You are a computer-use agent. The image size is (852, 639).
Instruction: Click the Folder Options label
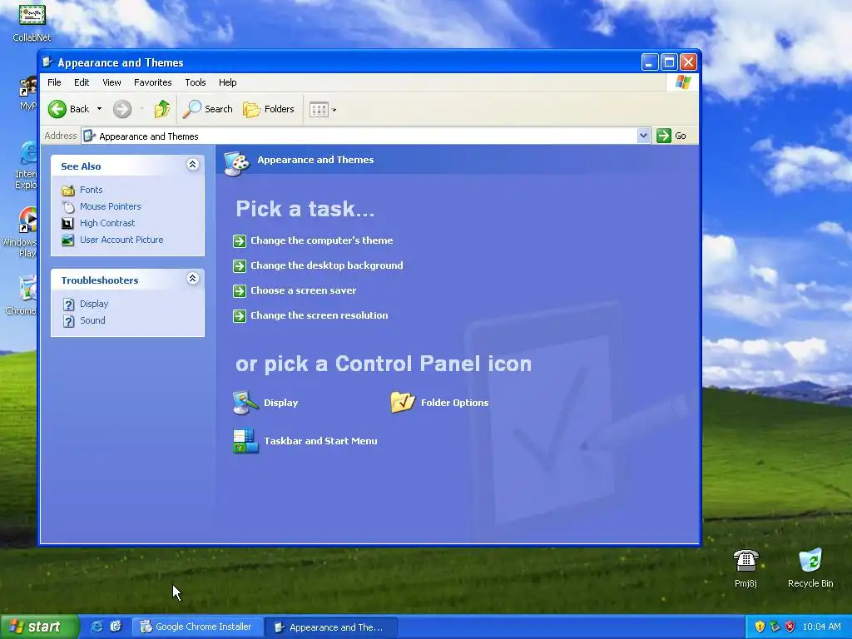[455, 403]
